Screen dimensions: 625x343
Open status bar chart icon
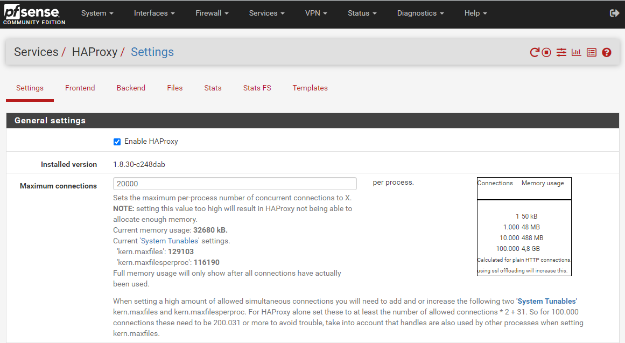[x=576, y=52]
